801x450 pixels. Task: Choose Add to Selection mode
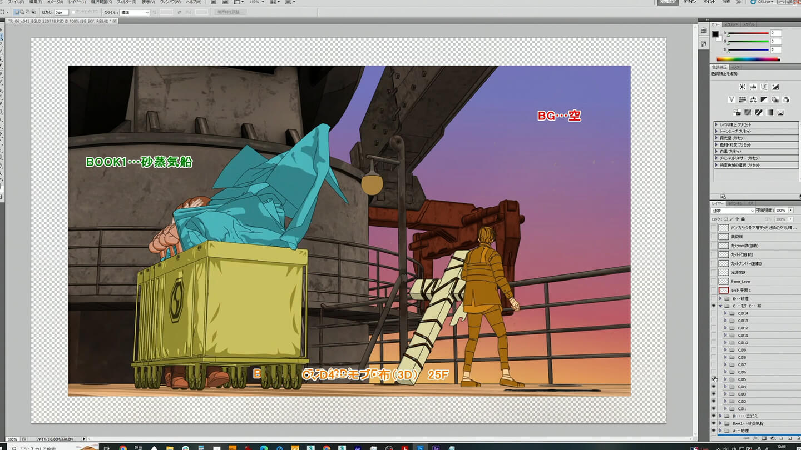[22, 12]
